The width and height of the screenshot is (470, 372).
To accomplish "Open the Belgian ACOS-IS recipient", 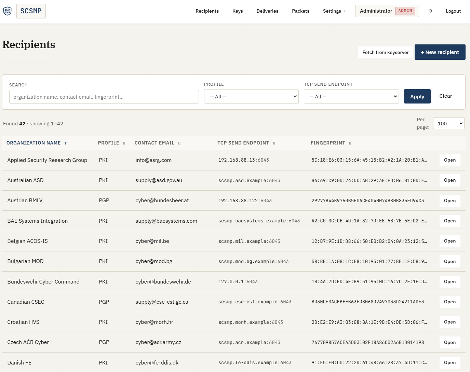I will click(450, 241).
